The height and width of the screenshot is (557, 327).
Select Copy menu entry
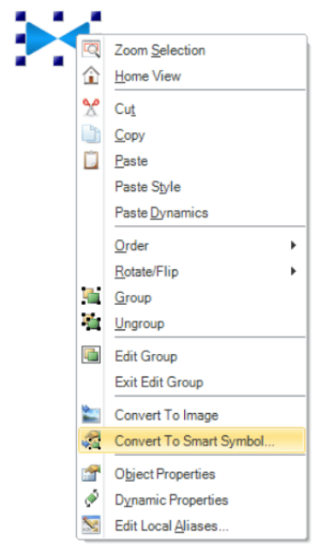[192, 135]
